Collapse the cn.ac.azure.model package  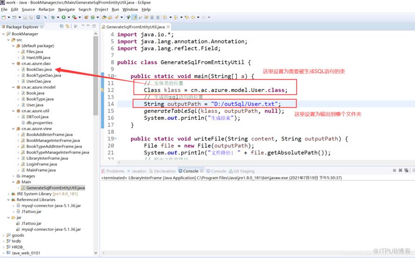click(x=13, y=87)
